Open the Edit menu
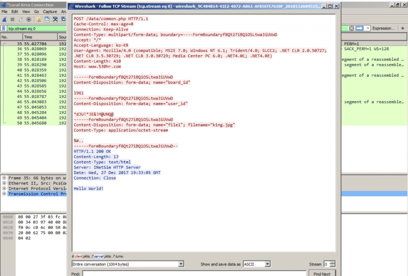Screen dimensions: 408x276 point(15,12)
